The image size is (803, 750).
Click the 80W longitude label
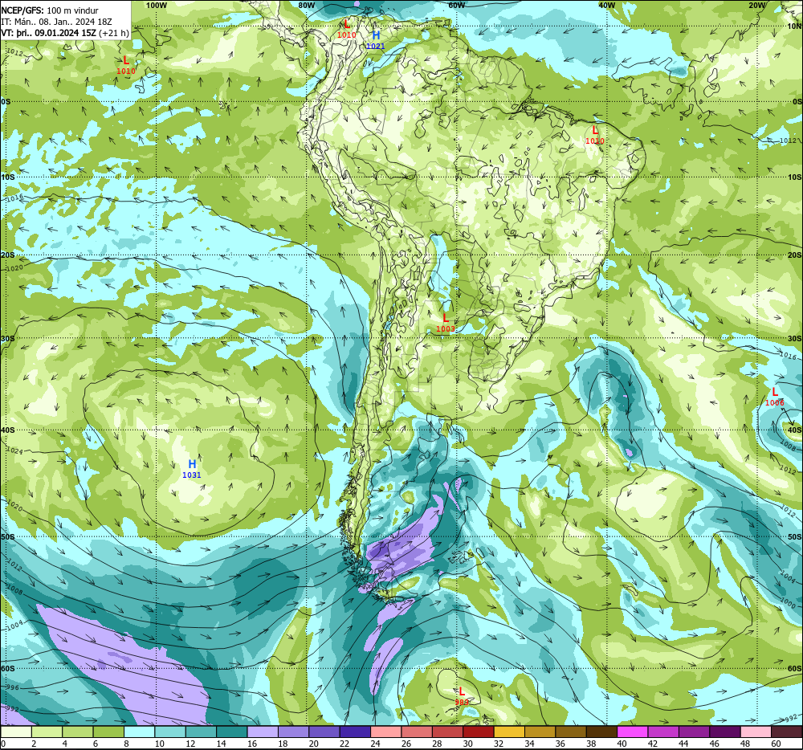[x=306, y=5]
